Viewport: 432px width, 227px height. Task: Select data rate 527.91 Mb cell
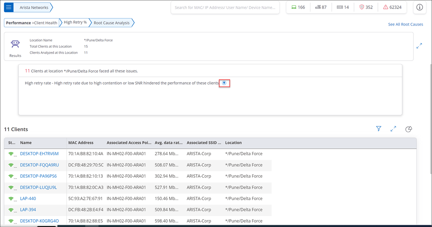tap(166, 187)
